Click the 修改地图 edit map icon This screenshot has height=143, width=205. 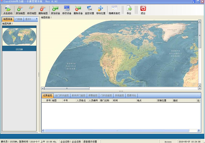[x=32, y=8]
